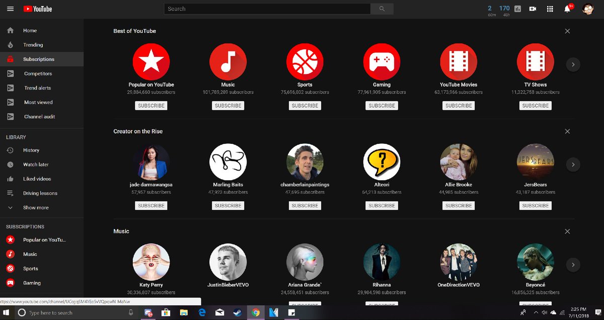Subscribe to TV Shows channel

536,106
